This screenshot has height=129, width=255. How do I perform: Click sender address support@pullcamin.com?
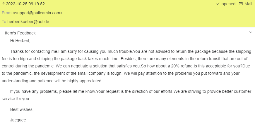point(37,13)
